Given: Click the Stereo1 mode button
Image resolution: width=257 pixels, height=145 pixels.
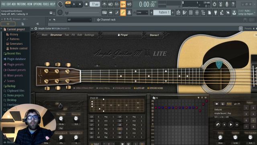Looking at the screenshot, I should tap(154, 35).
